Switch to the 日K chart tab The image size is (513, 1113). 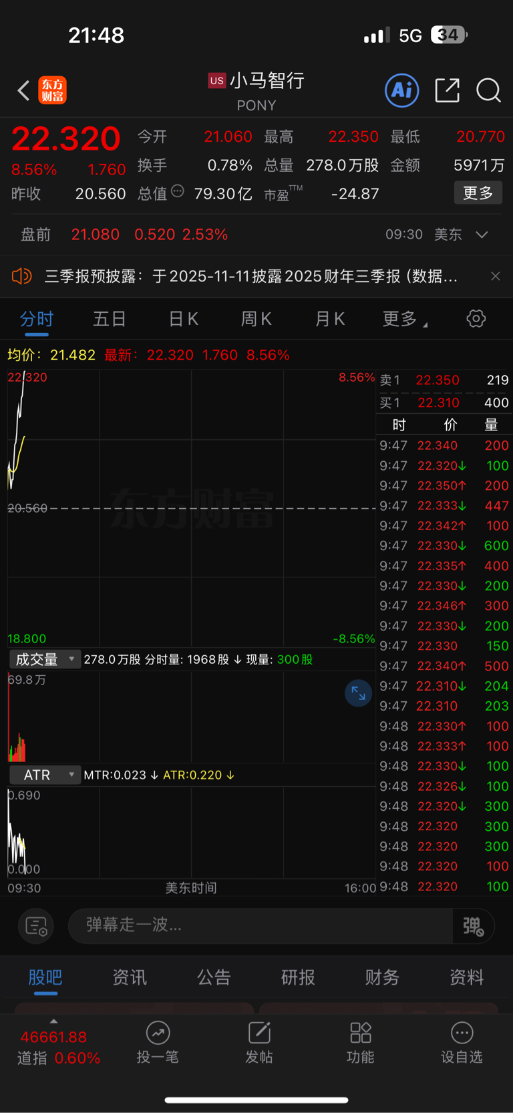184,319
